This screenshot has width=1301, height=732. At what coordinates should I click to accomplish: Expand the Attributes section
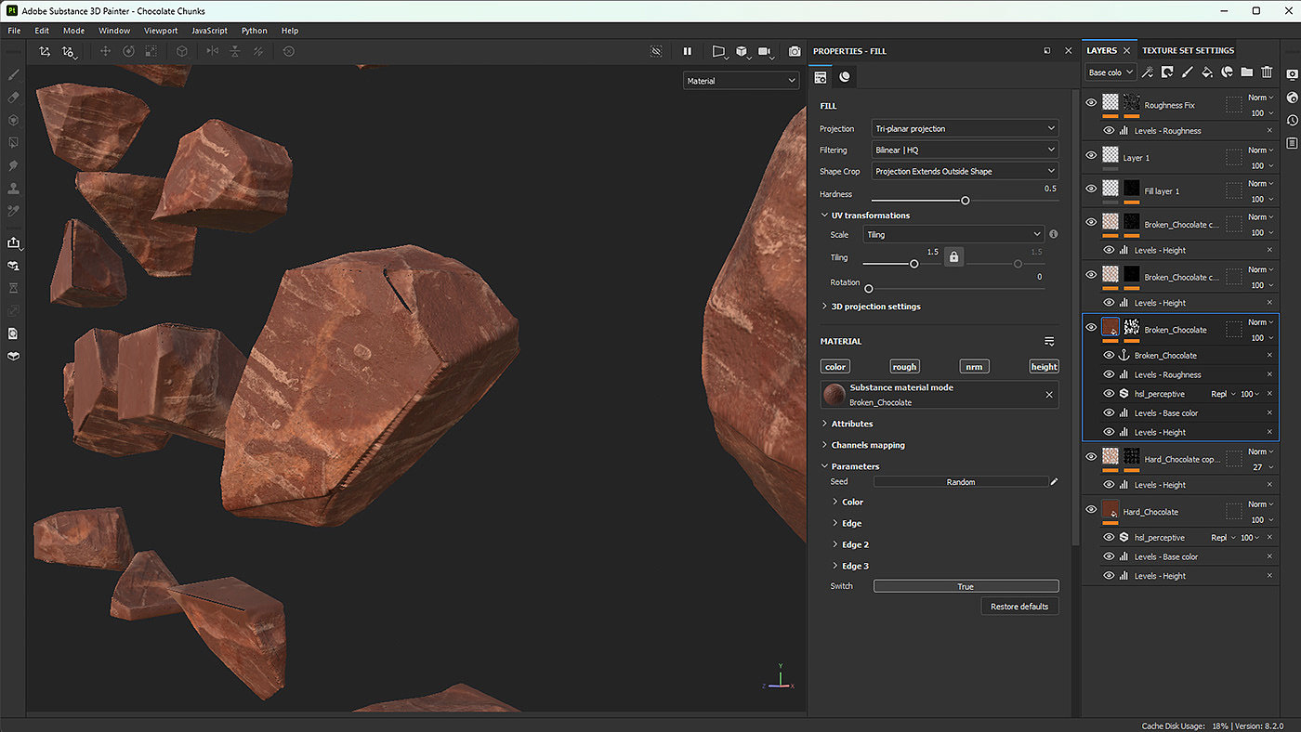click(852, 424)
